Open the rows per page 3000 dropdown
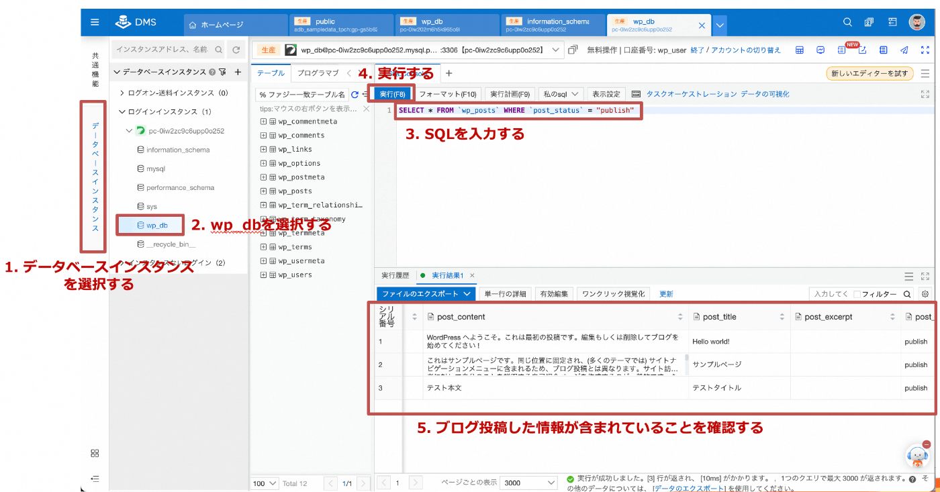 (x=528, y=483)
